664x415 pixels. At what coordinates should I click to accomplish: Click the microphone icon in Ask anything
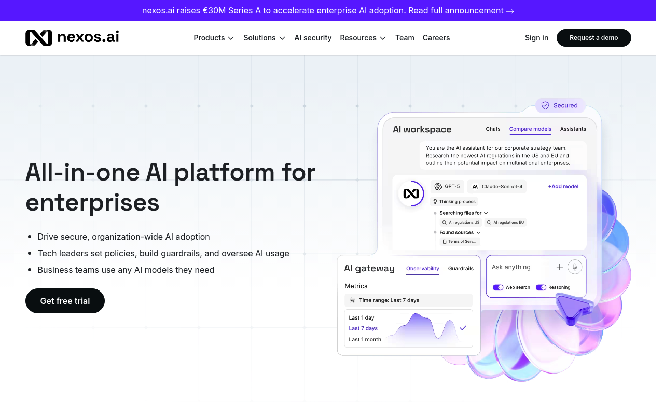(x=575, y=267)
